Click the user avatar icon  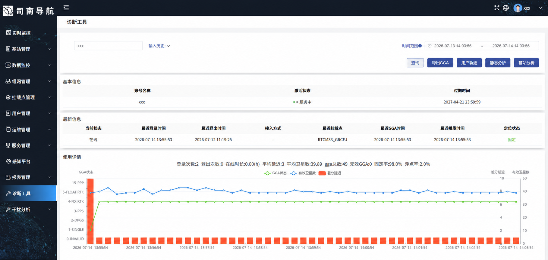click(x=518, y=8)
